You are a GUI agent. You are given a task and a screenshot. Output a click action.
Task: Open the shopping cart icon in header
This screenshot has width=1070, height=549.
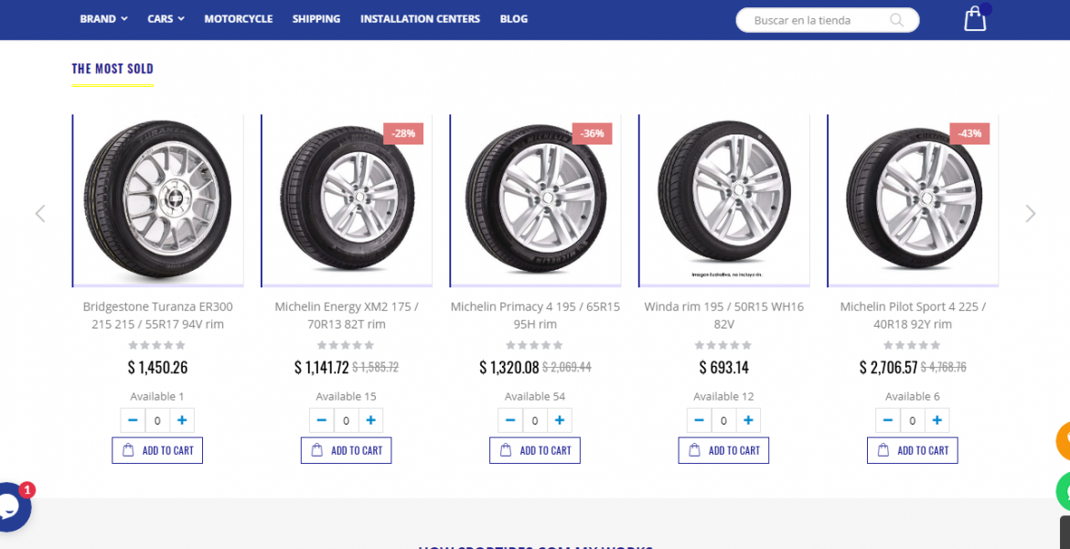coord(975,19)
